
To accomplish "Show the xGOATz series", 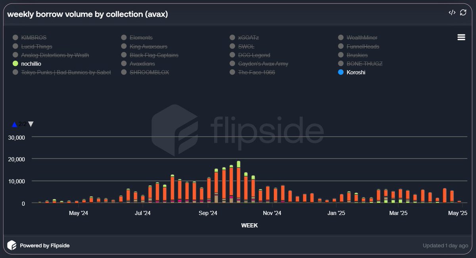I will click(244, 38).
